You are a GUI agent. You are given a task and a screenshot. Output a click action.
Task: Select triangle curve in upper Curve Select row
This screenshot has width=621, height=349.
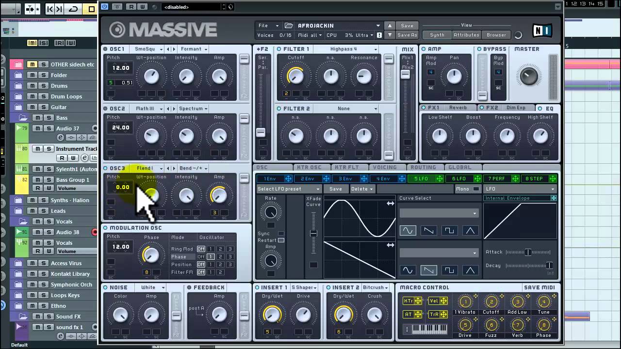[470, 231]
